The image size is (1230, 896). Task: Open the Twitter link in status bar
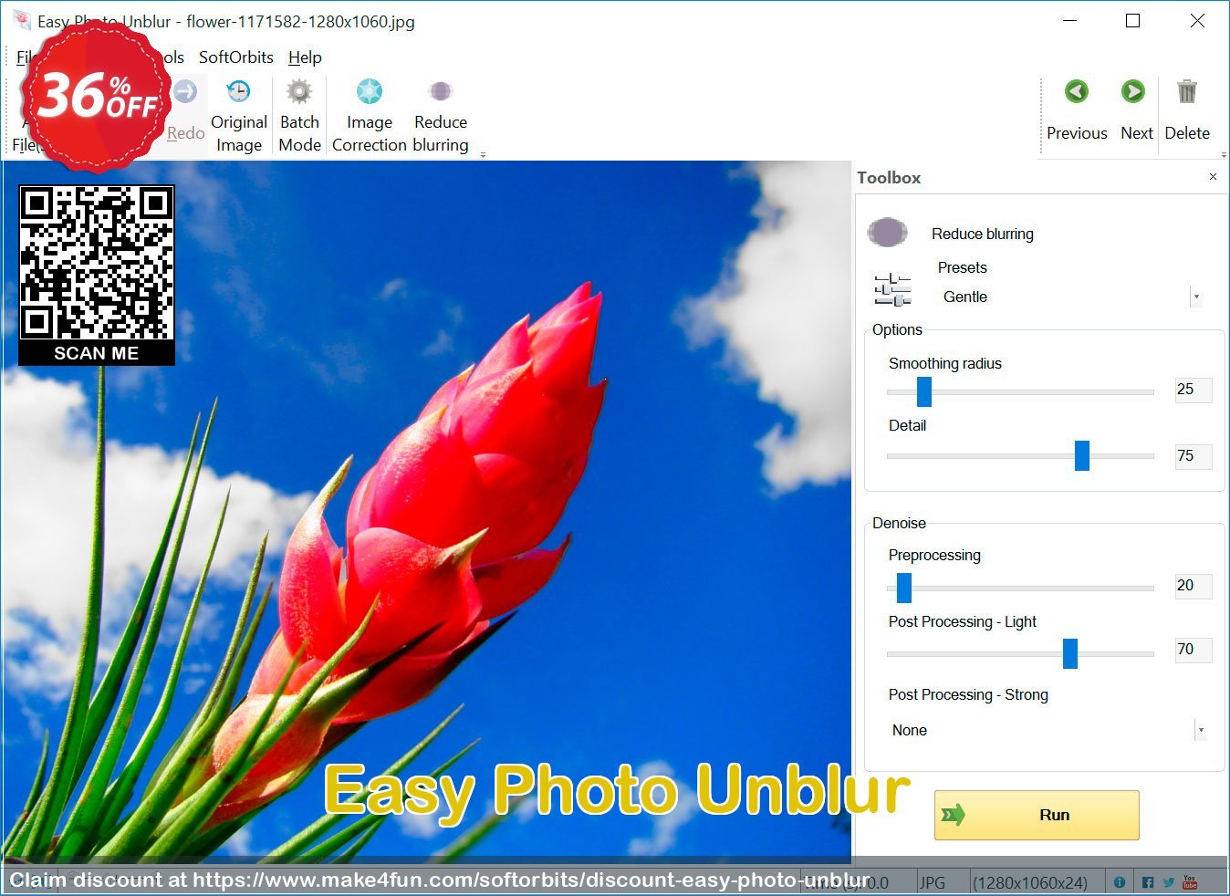[x=1169, y=882]
